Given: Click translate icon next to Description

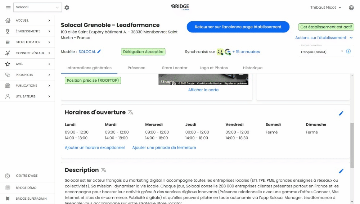Looking at the screenshot, I should [x=104, y=170].
